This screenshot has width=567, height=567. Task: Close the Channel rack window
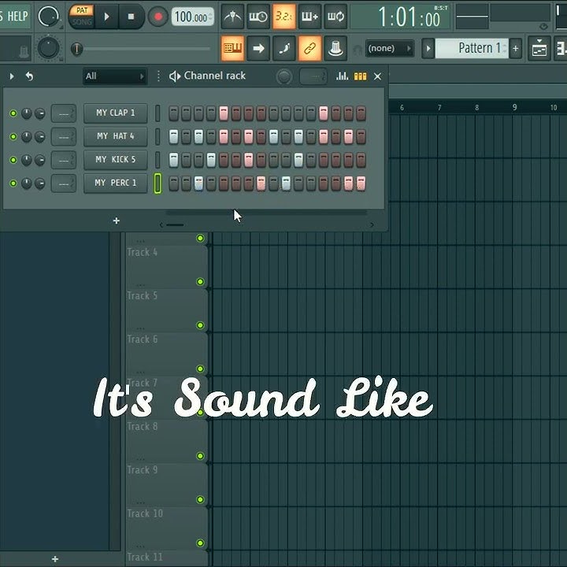tap(377, 76)
